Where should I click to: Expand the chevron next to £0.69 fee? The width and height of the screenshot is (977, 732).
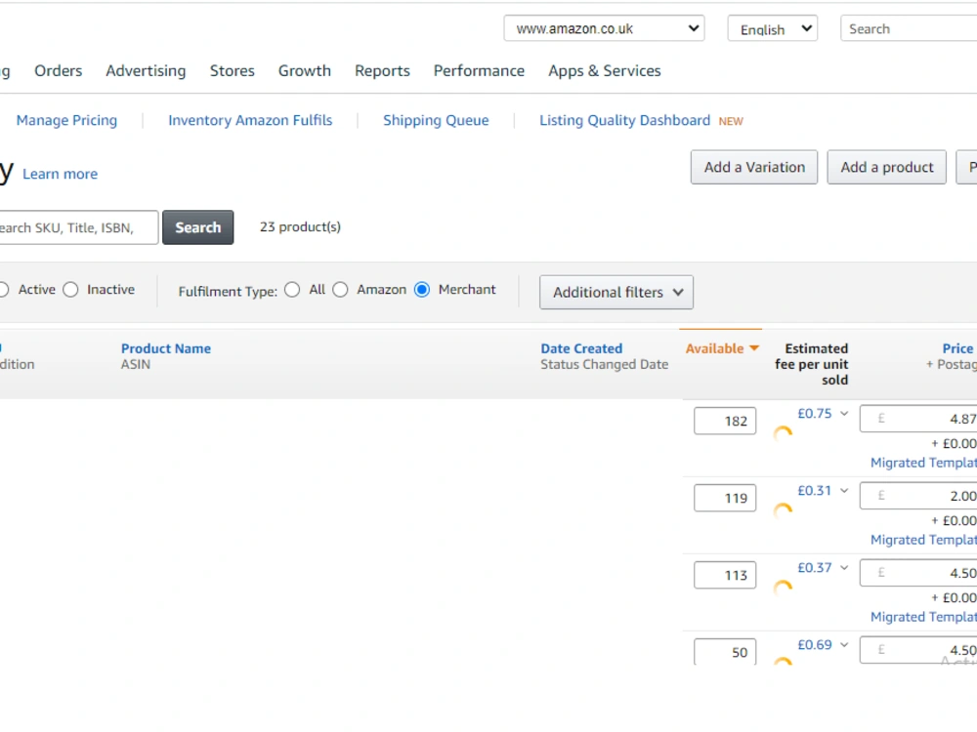tap(844, 645)
